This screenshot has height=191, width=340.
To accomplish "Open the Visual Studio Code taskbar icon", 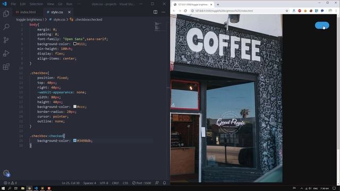I will [36, 188].
